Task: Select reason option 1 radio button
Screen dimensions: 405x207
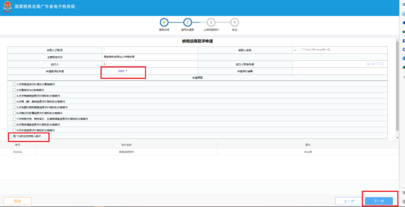Action: click(15, 84)
